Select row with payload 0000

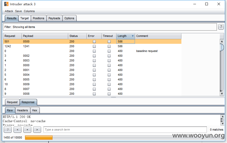click(x=92, y=65)
